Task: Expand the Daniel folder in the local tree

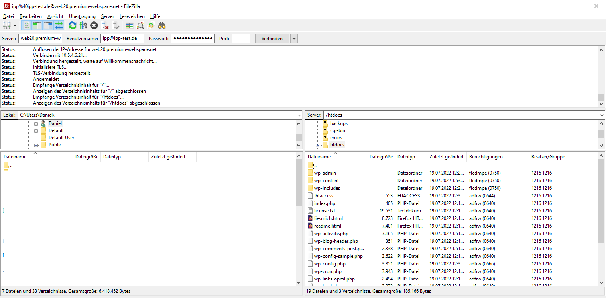Action: pyautogui.click(x=36, y=124)
